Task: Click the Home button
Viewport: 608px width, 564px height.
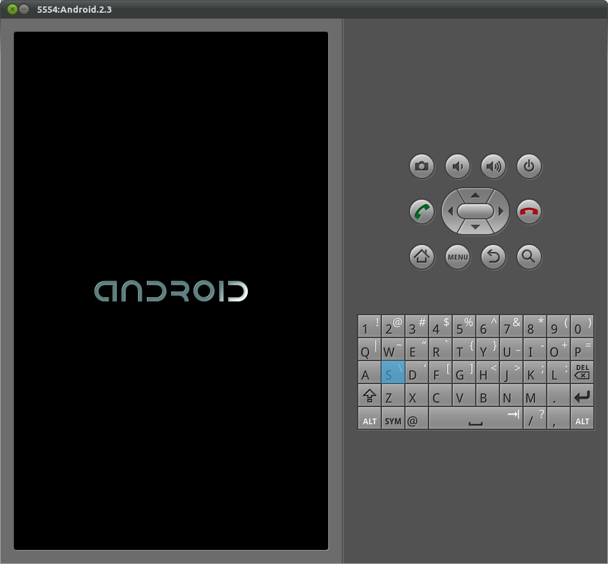Action: point(422,256)
